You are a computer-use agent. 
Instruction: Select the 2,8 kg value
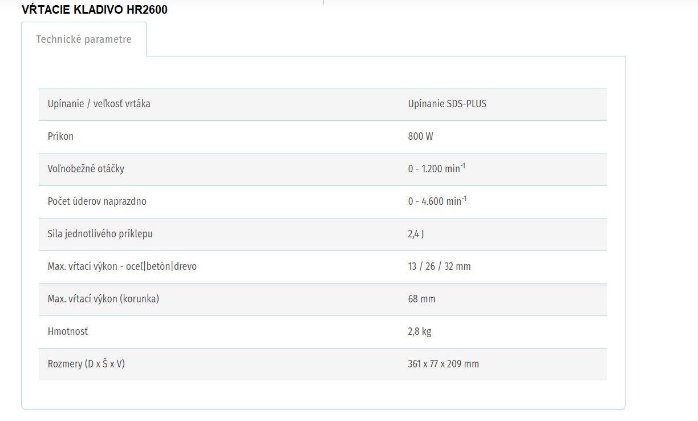[x=420, y=331]
